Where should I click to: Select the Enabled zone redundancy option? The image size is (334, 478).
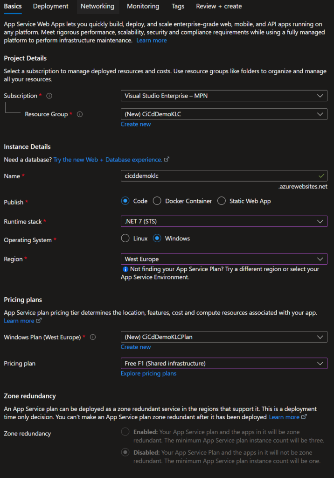(x=125, y=431)
